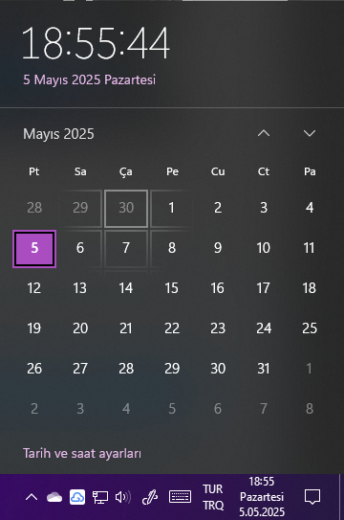Go to the next month with the down arrow

click(x=310, y=133)
